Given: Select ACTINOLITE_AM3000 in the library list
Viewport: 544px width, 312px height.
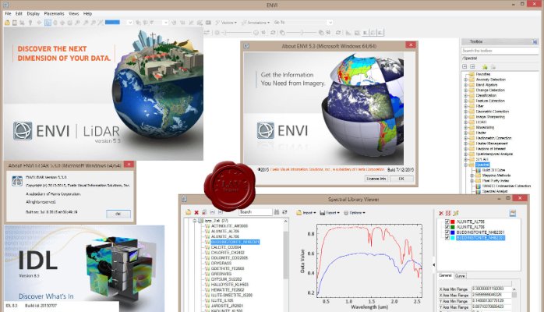Looking at the screenshot, I should (229, 226).
